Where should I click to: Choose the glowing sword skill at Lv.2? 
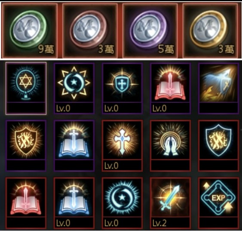point(170,203)
